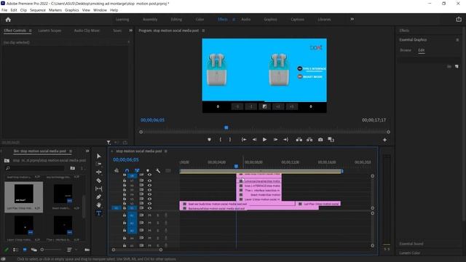Select the Hand tool
466x262 pixels.
[x=99, y=205]
